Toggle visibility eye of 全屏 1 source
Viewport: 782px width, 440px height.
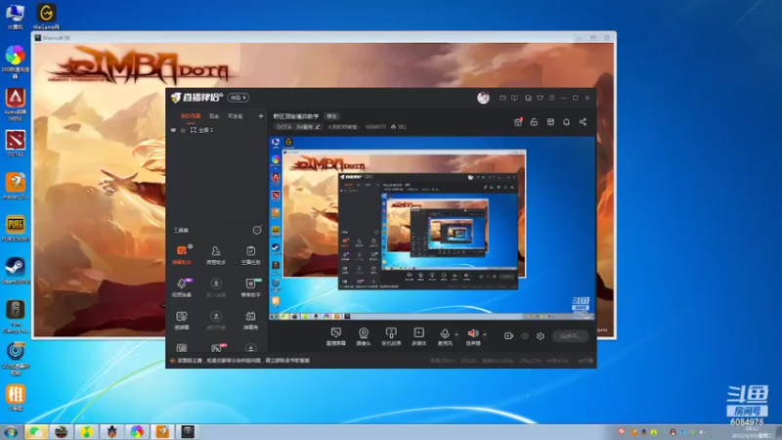tap(174, 130)
